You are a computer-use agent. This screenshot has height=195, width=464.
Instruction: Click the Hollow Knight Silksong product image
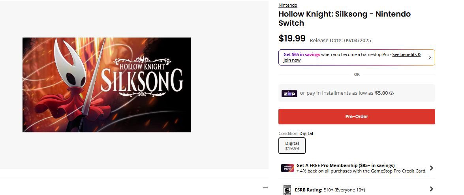[x=107, y=85]
